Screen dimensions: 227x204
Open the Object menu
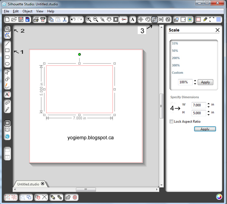tap(27, 11)
